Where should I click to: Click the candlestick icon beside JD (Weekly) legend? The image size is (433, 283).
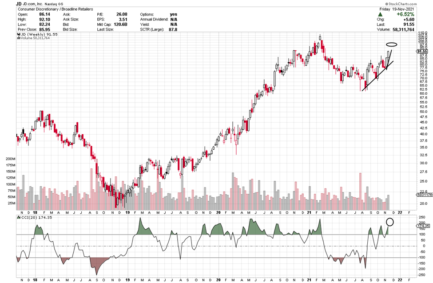coord(19,35)
